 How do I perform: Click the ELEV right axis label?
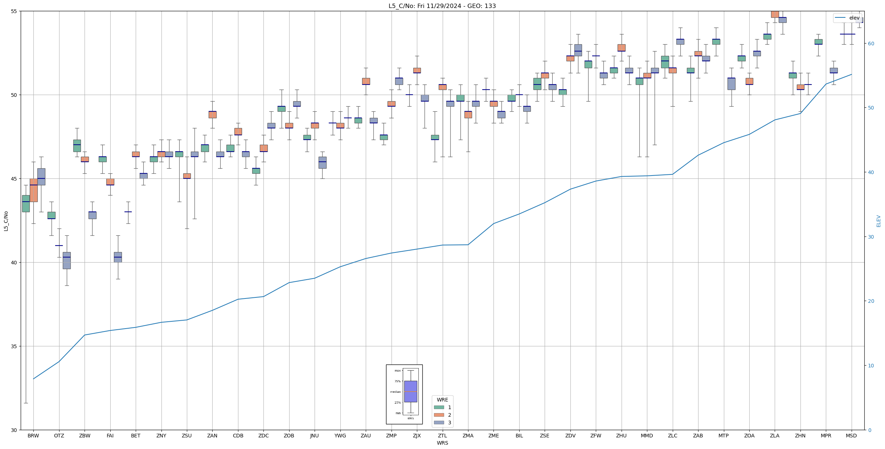coord(878,221)
